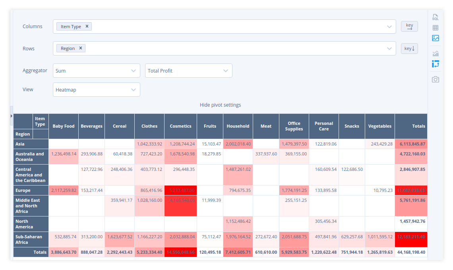
Task: Select the chart visualization icon
Action: click(436, 38)
